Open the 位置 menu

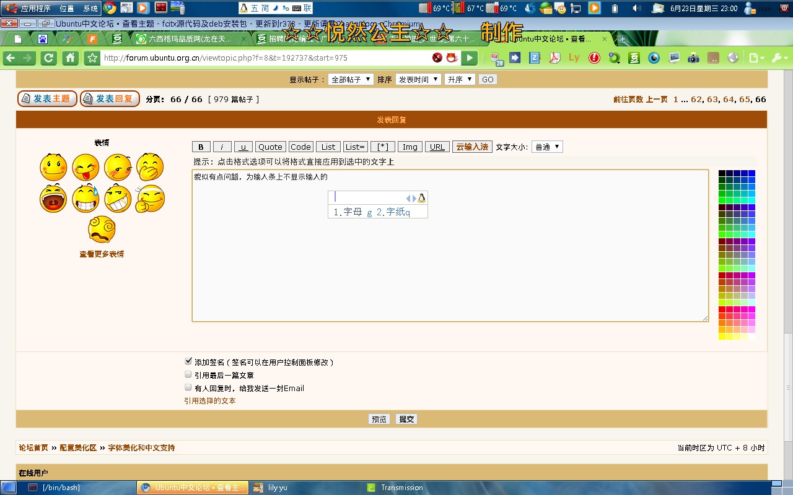67,9
